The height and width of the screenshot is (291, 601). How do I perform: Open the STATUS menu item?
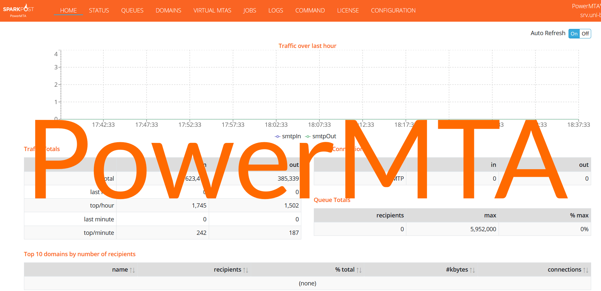[x=99, y=11]
